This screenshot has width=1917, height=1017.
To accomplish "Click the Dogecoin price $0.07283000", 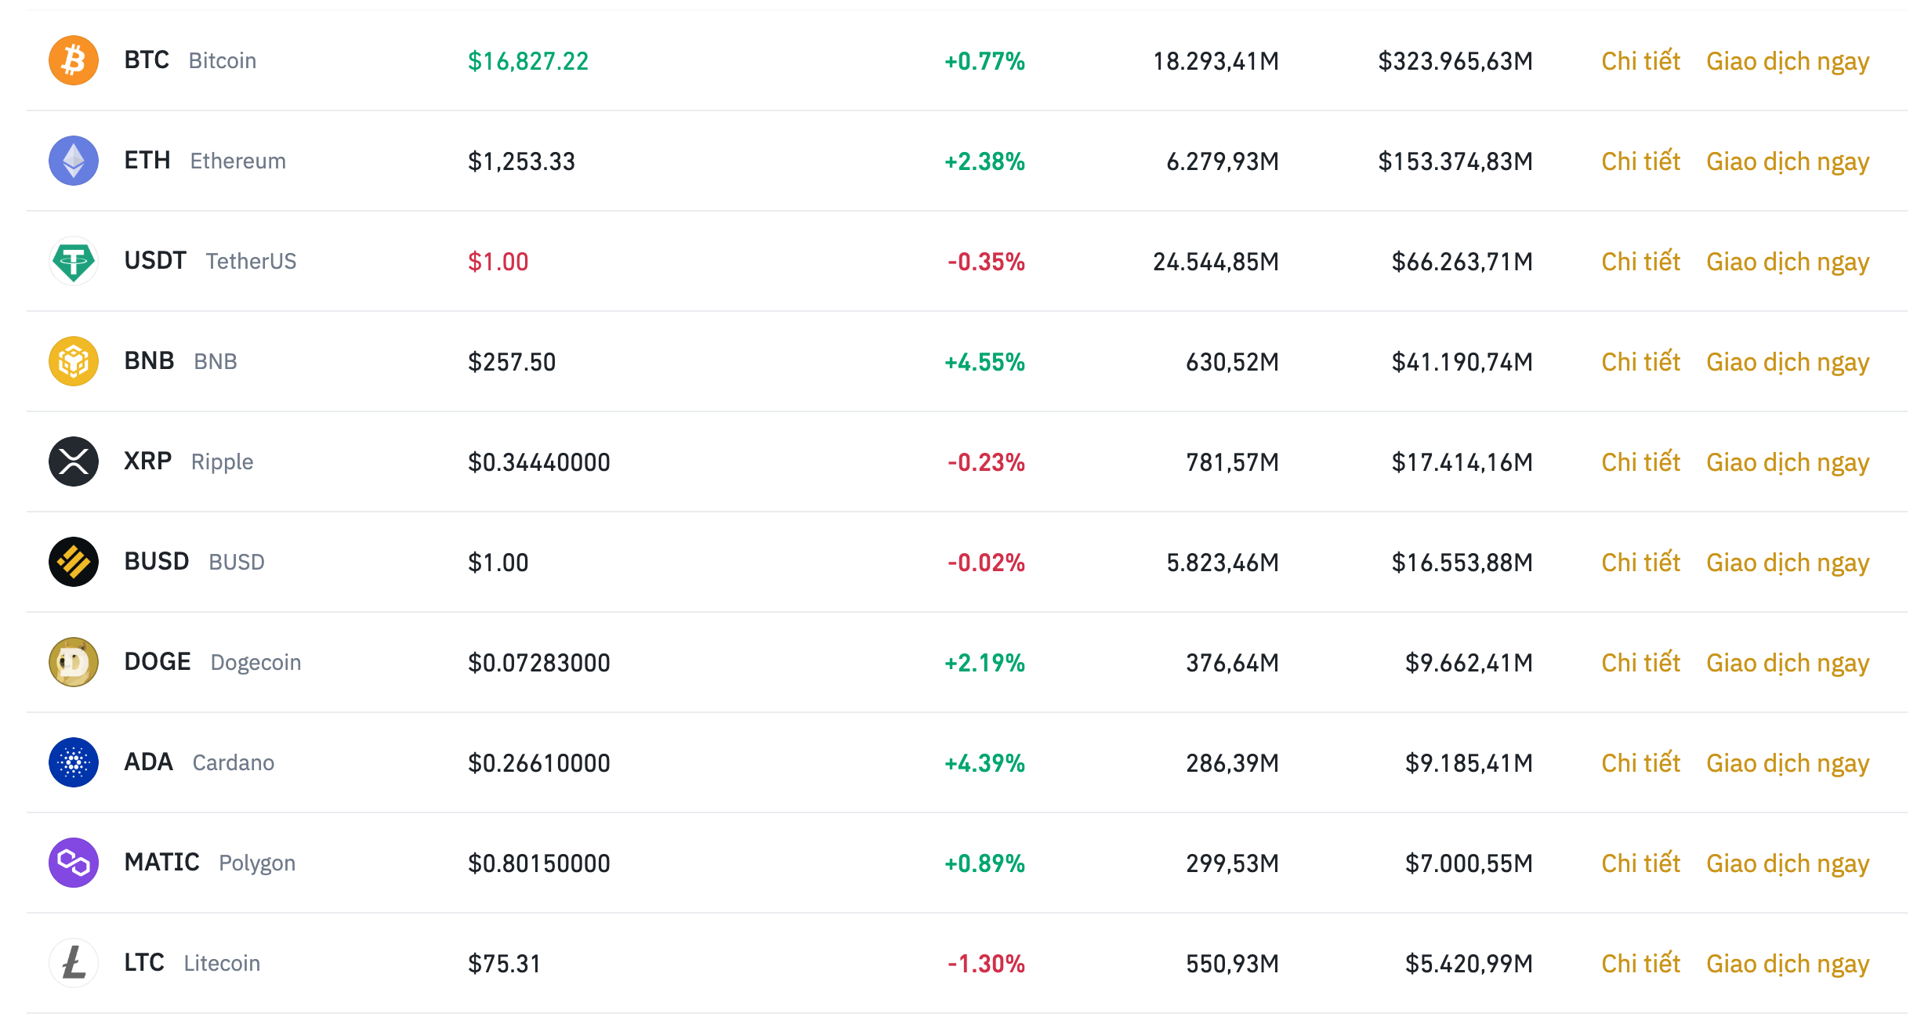I will pyautogui.click(x=539, y=663).
